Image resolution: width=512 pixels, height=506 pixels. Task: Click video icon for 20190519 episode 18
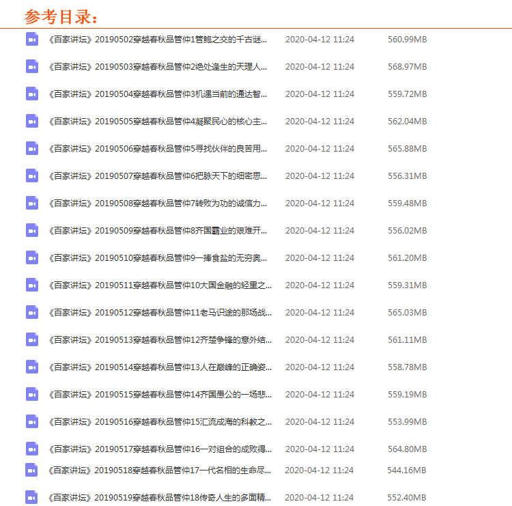(31, 498)
